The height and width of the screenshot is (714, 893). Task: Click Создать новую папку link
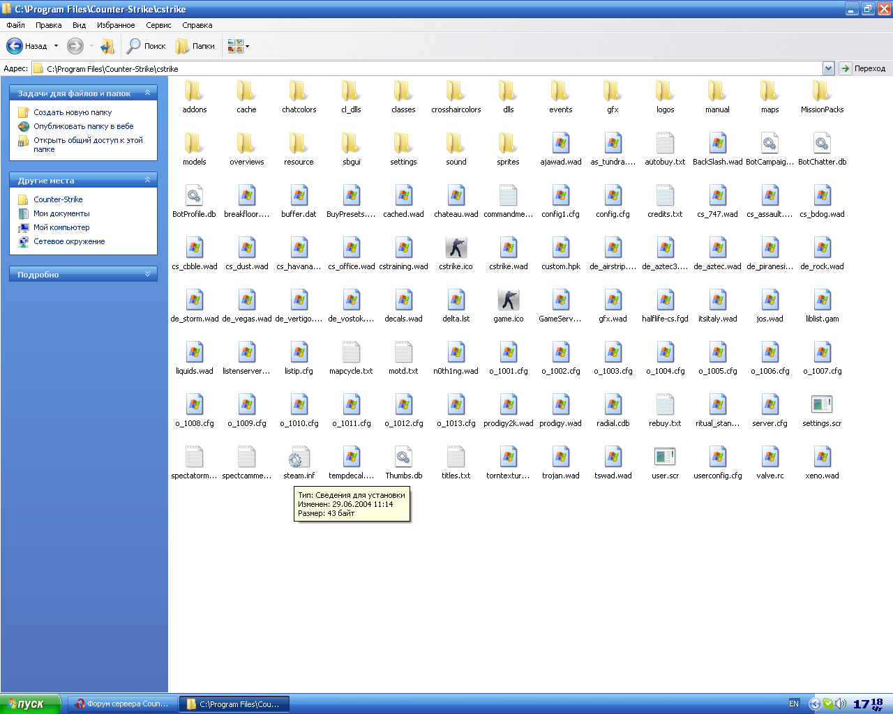pos(73,112)
